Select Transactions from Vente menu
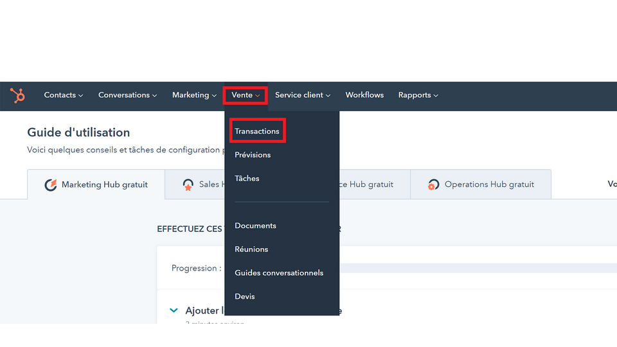Screen dimensions: 617x347 257,131
